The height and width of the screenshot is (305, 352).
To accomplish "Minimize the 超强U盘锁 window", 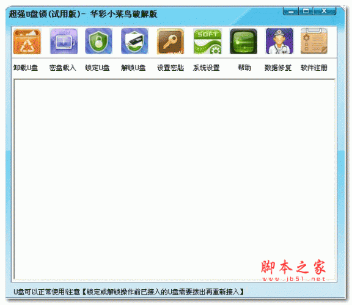I will (291, 11).
